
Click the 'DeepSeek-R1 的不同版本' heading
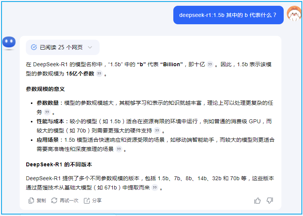pyautogui.click(x=59, y=164)
